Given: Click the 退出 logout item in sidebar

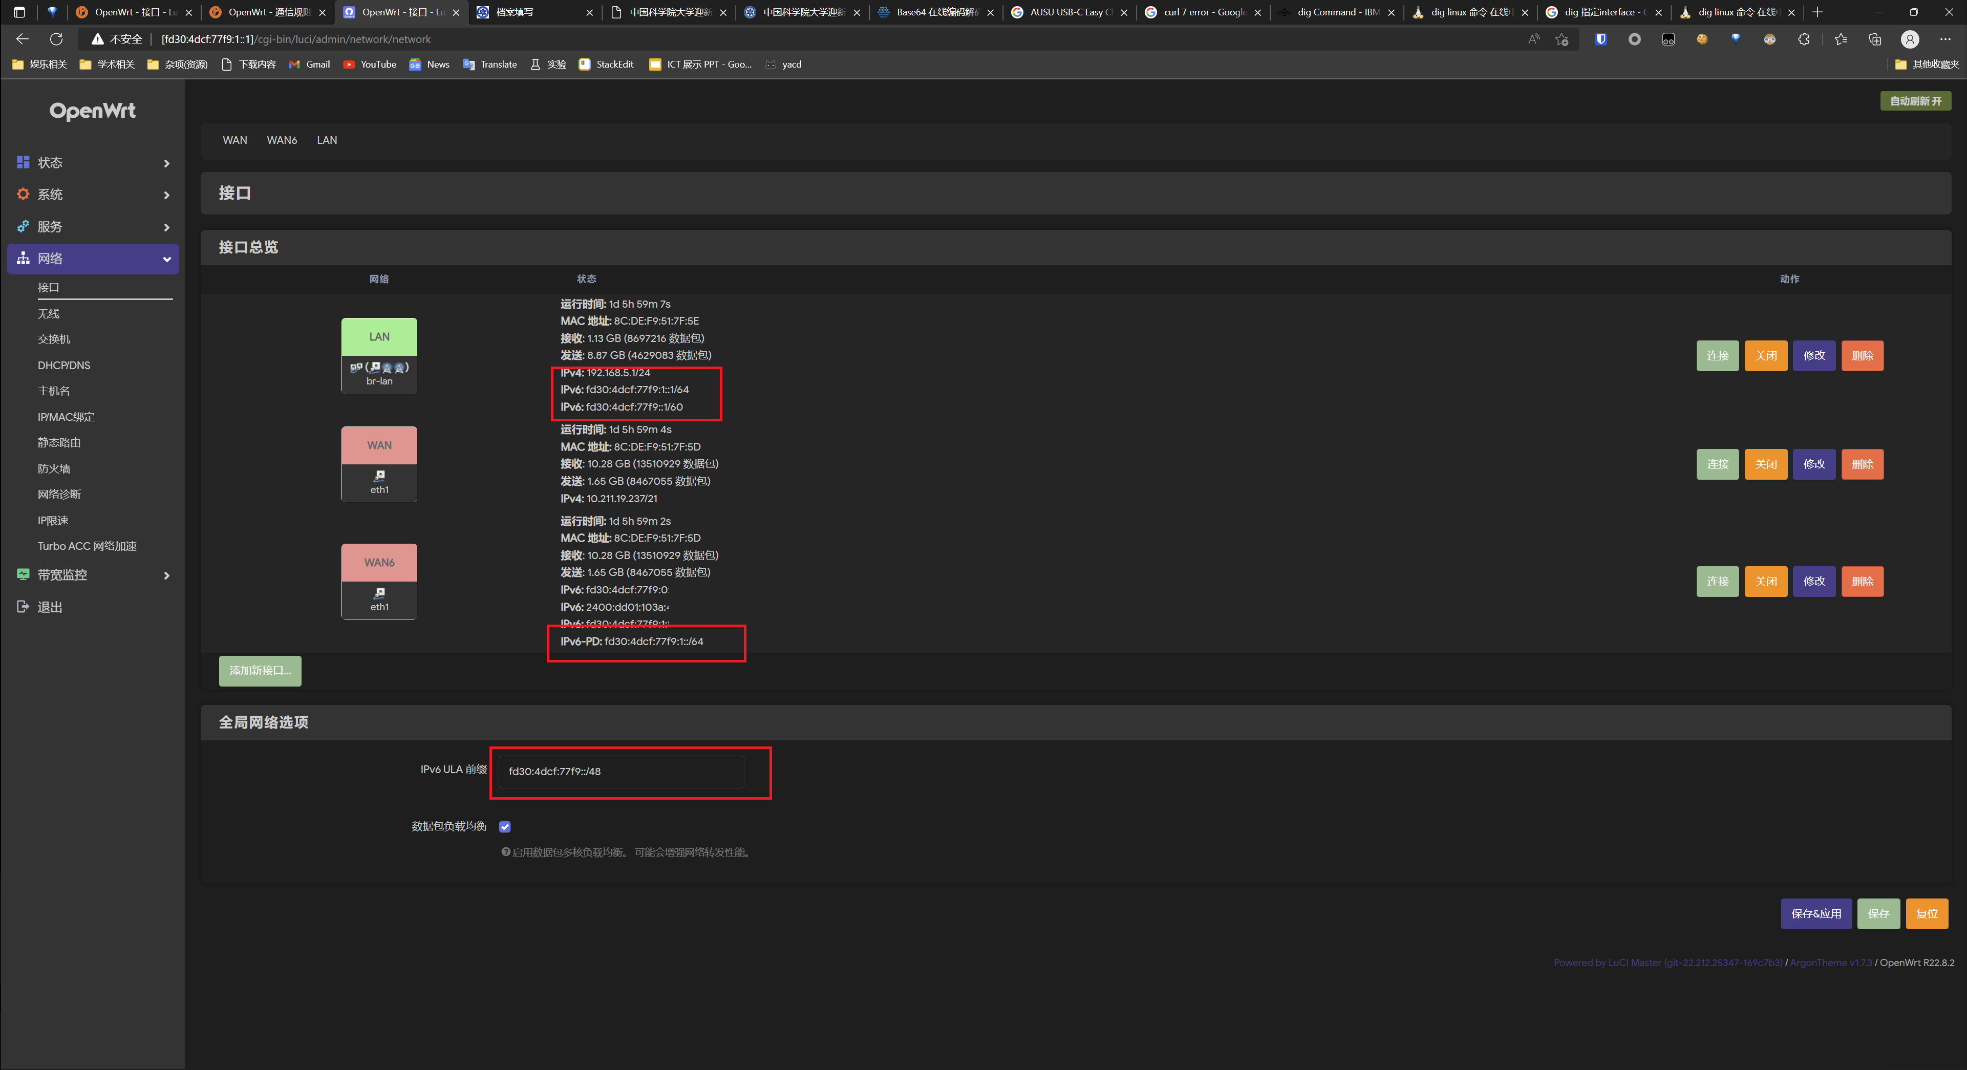Looking at the screenshot, I should click(50, 606).
